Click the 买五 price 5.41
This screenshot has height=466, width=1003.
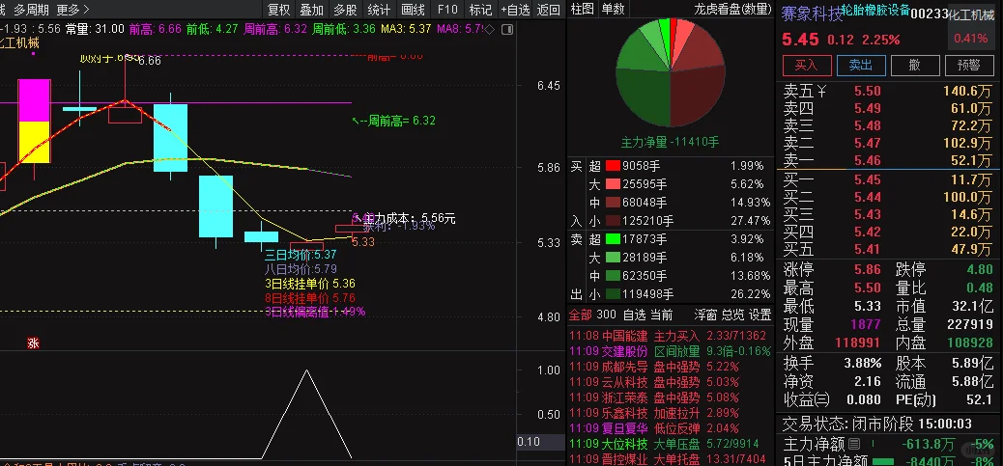[x=867, y=249]
